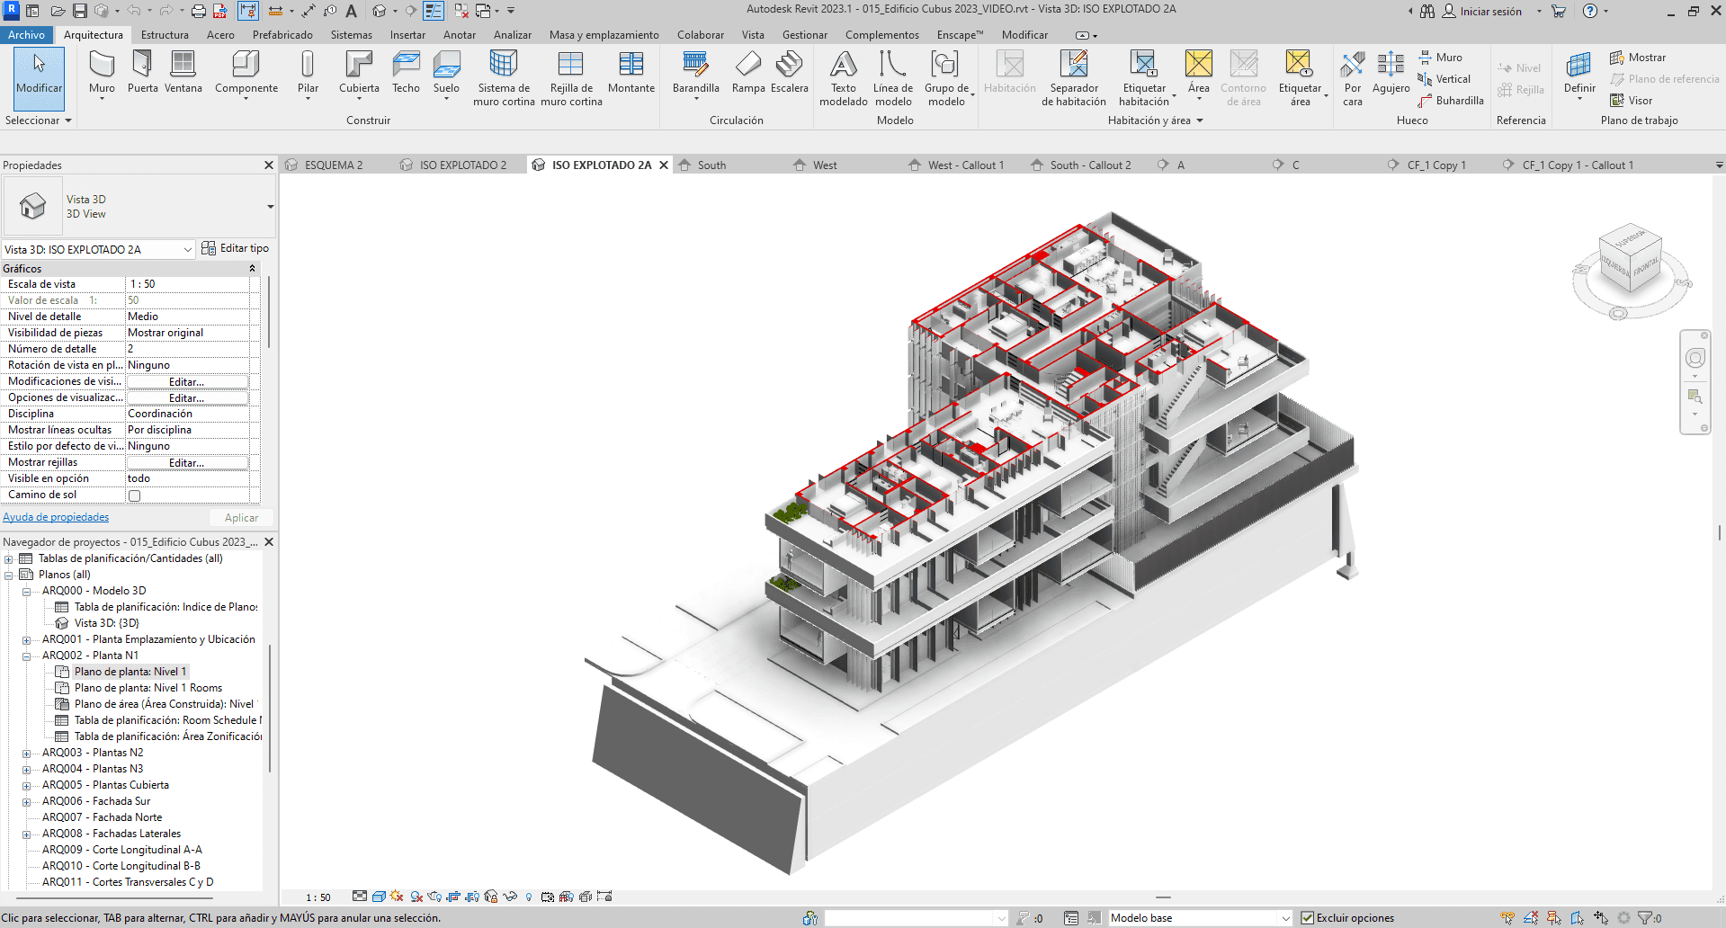Activate the Por cara opening tool

(x=1353, y=77)
